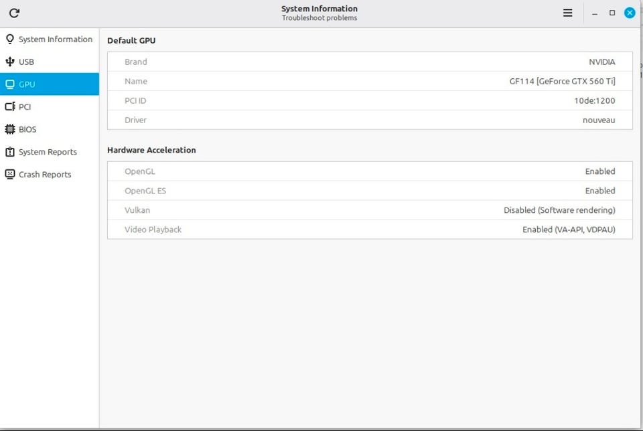643x431 pixels.
Task: Click the Crash Reports sad-face icon
Action: click(x=10, y=175)
